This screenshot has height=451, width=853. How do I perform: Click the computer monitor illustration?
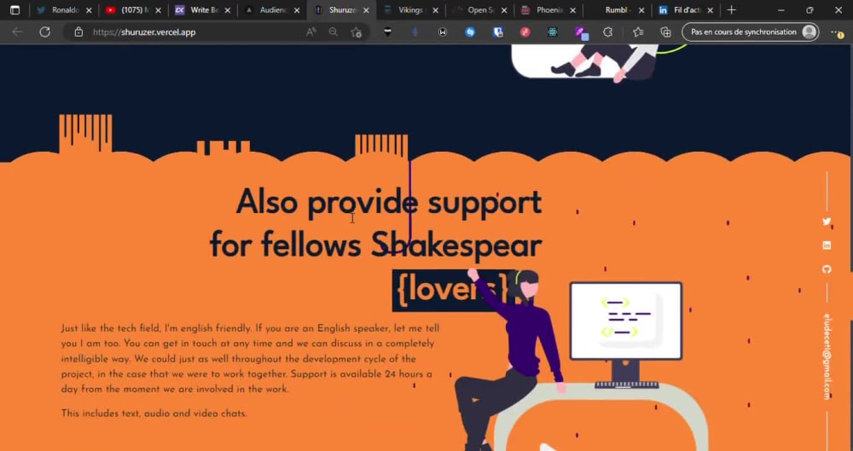click(x=625, y=333)
